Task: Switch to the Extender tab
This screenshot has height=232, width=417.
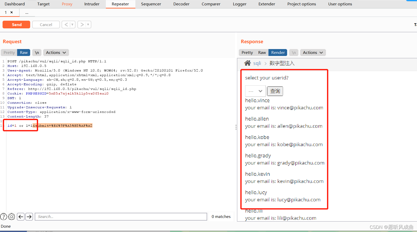Action: (267, 4)
